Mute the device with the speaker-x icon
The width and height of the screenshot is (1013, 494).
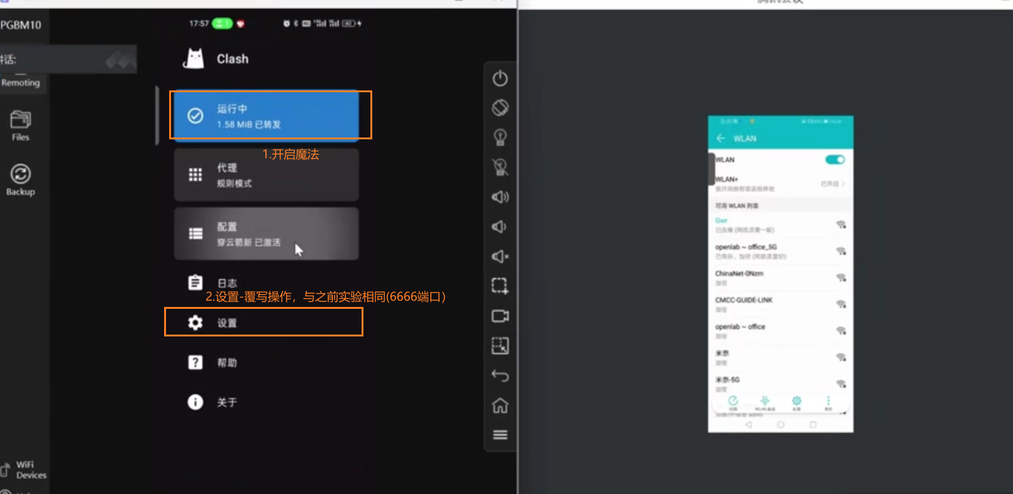pos(500,256)
